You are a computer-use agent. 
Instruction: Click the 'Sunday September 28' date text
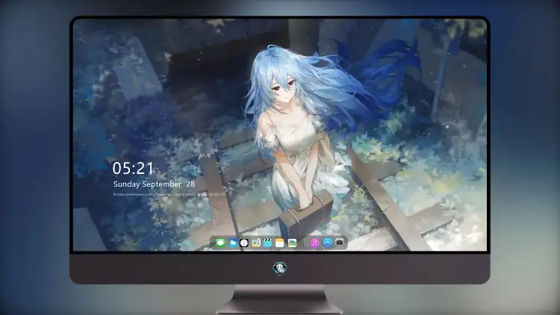154,184
